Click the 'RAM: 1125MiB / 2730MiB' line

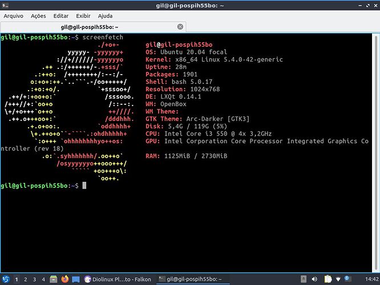coord(186,156)
